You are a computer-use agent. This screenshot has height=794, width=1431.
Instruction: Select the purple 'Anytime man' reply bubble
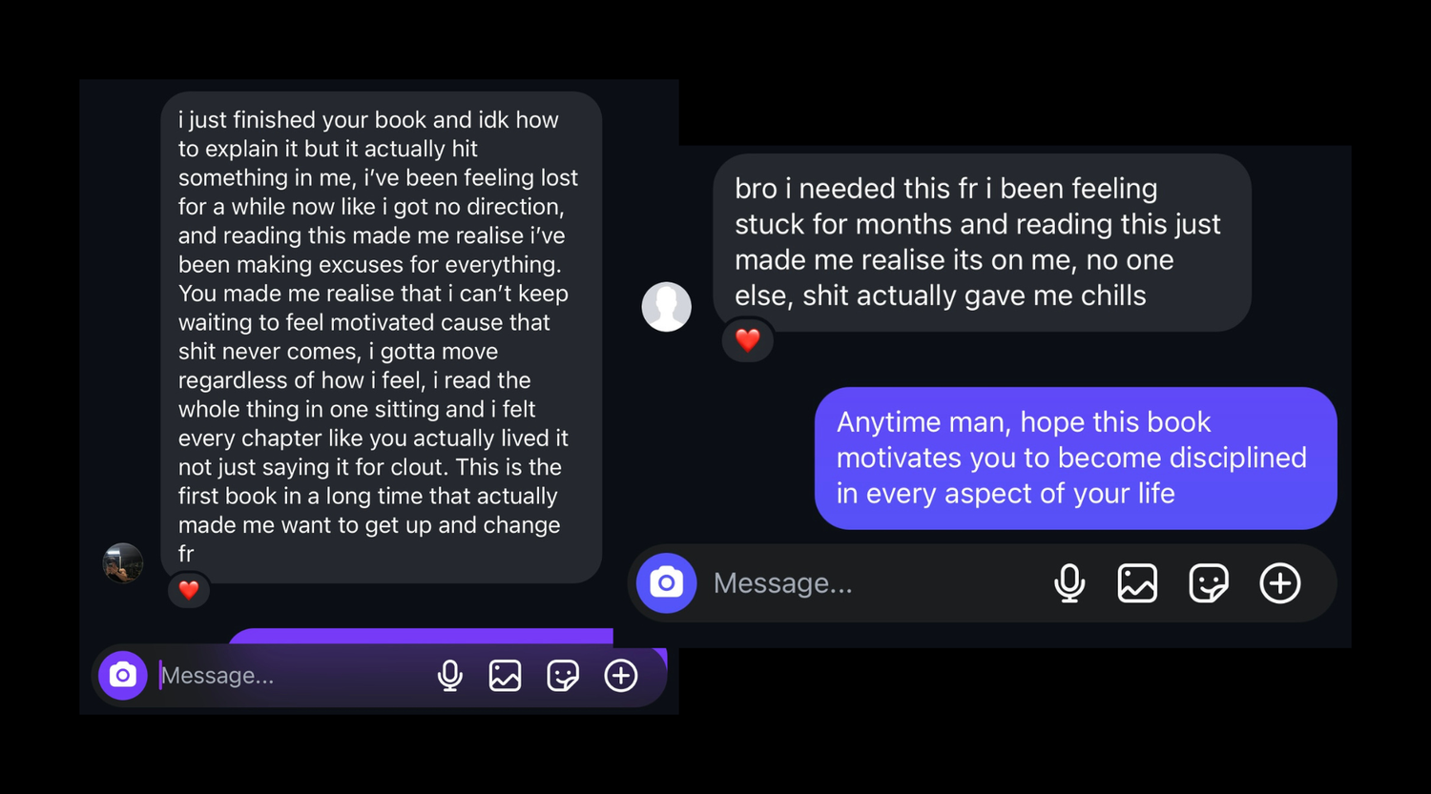[1075, 458]
